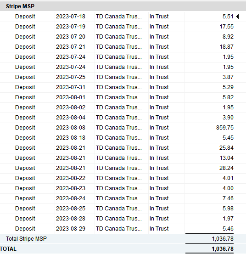Viewport: 246px width, 254px height.
Task: Click the black arrow marker beside 5.51
Action: [237, 17]
